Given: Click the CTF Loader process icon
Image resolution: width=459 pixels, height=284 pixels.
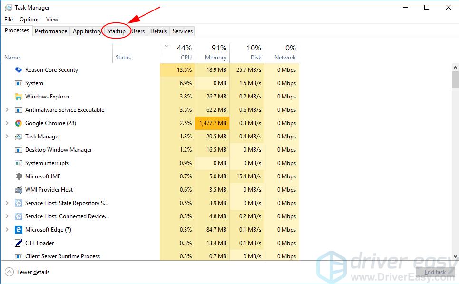Looking at the screenshot, I should (19, 243).
